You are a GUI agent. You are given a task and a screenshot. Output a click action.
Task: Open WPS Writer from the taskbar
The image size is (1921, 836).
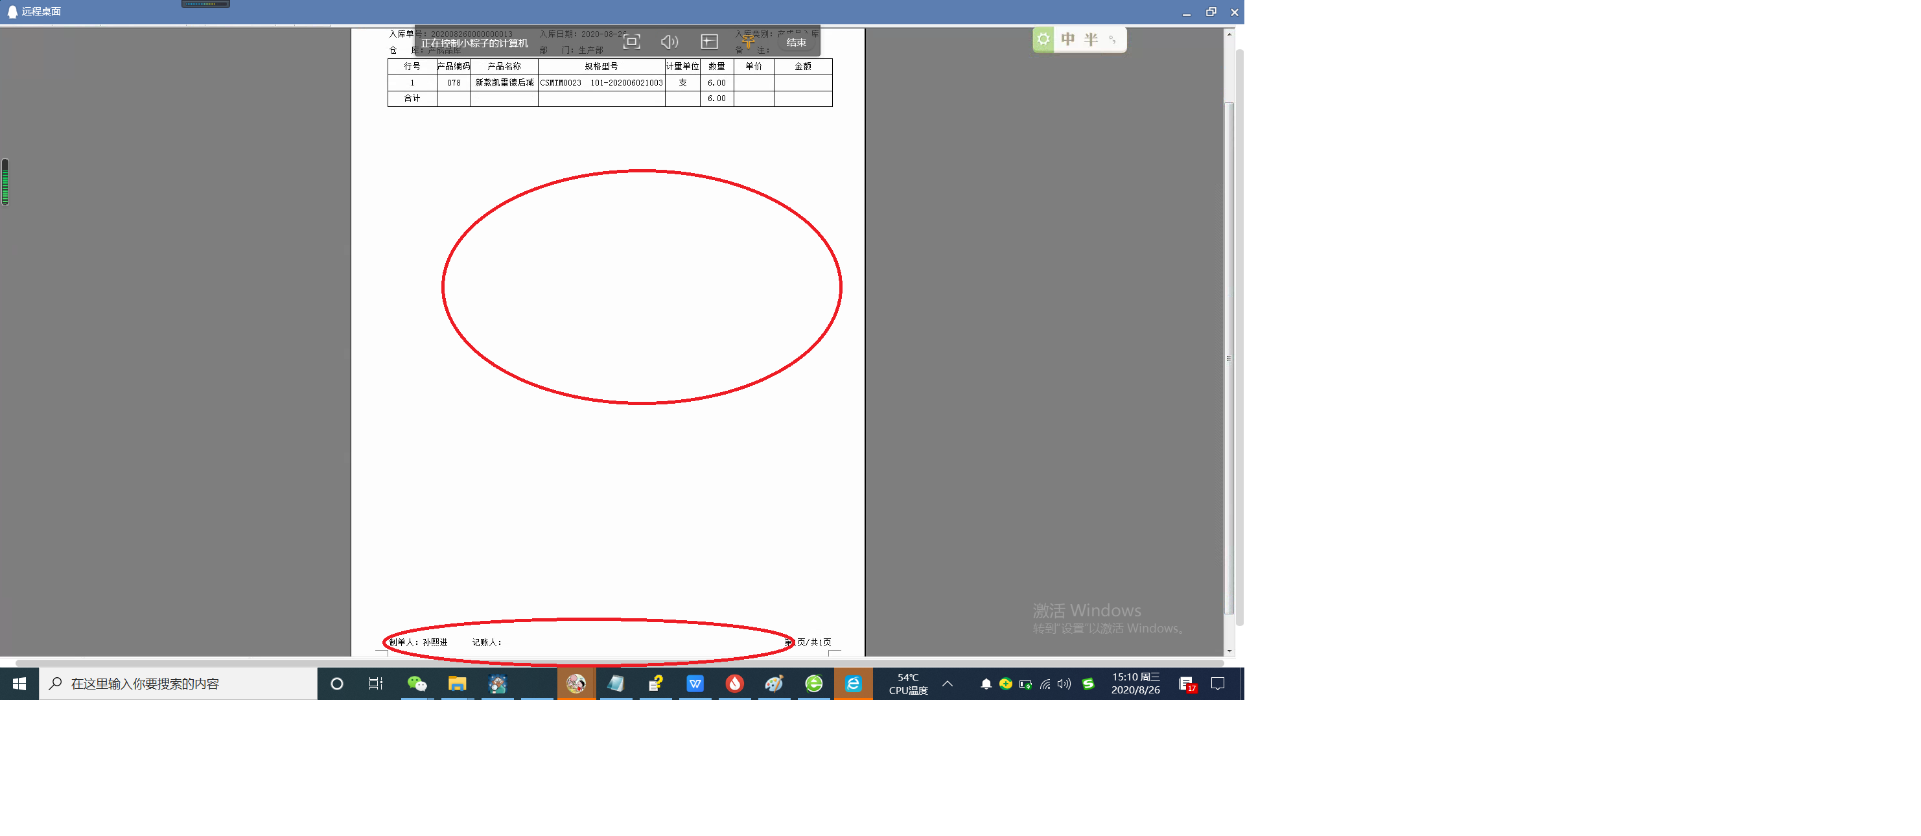click(695, 683)
